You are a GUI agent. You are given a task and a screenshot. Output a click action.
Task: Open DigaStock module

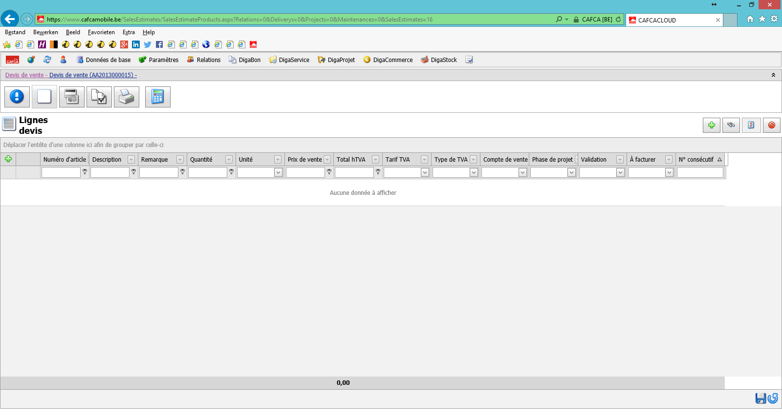coord(439,60)
